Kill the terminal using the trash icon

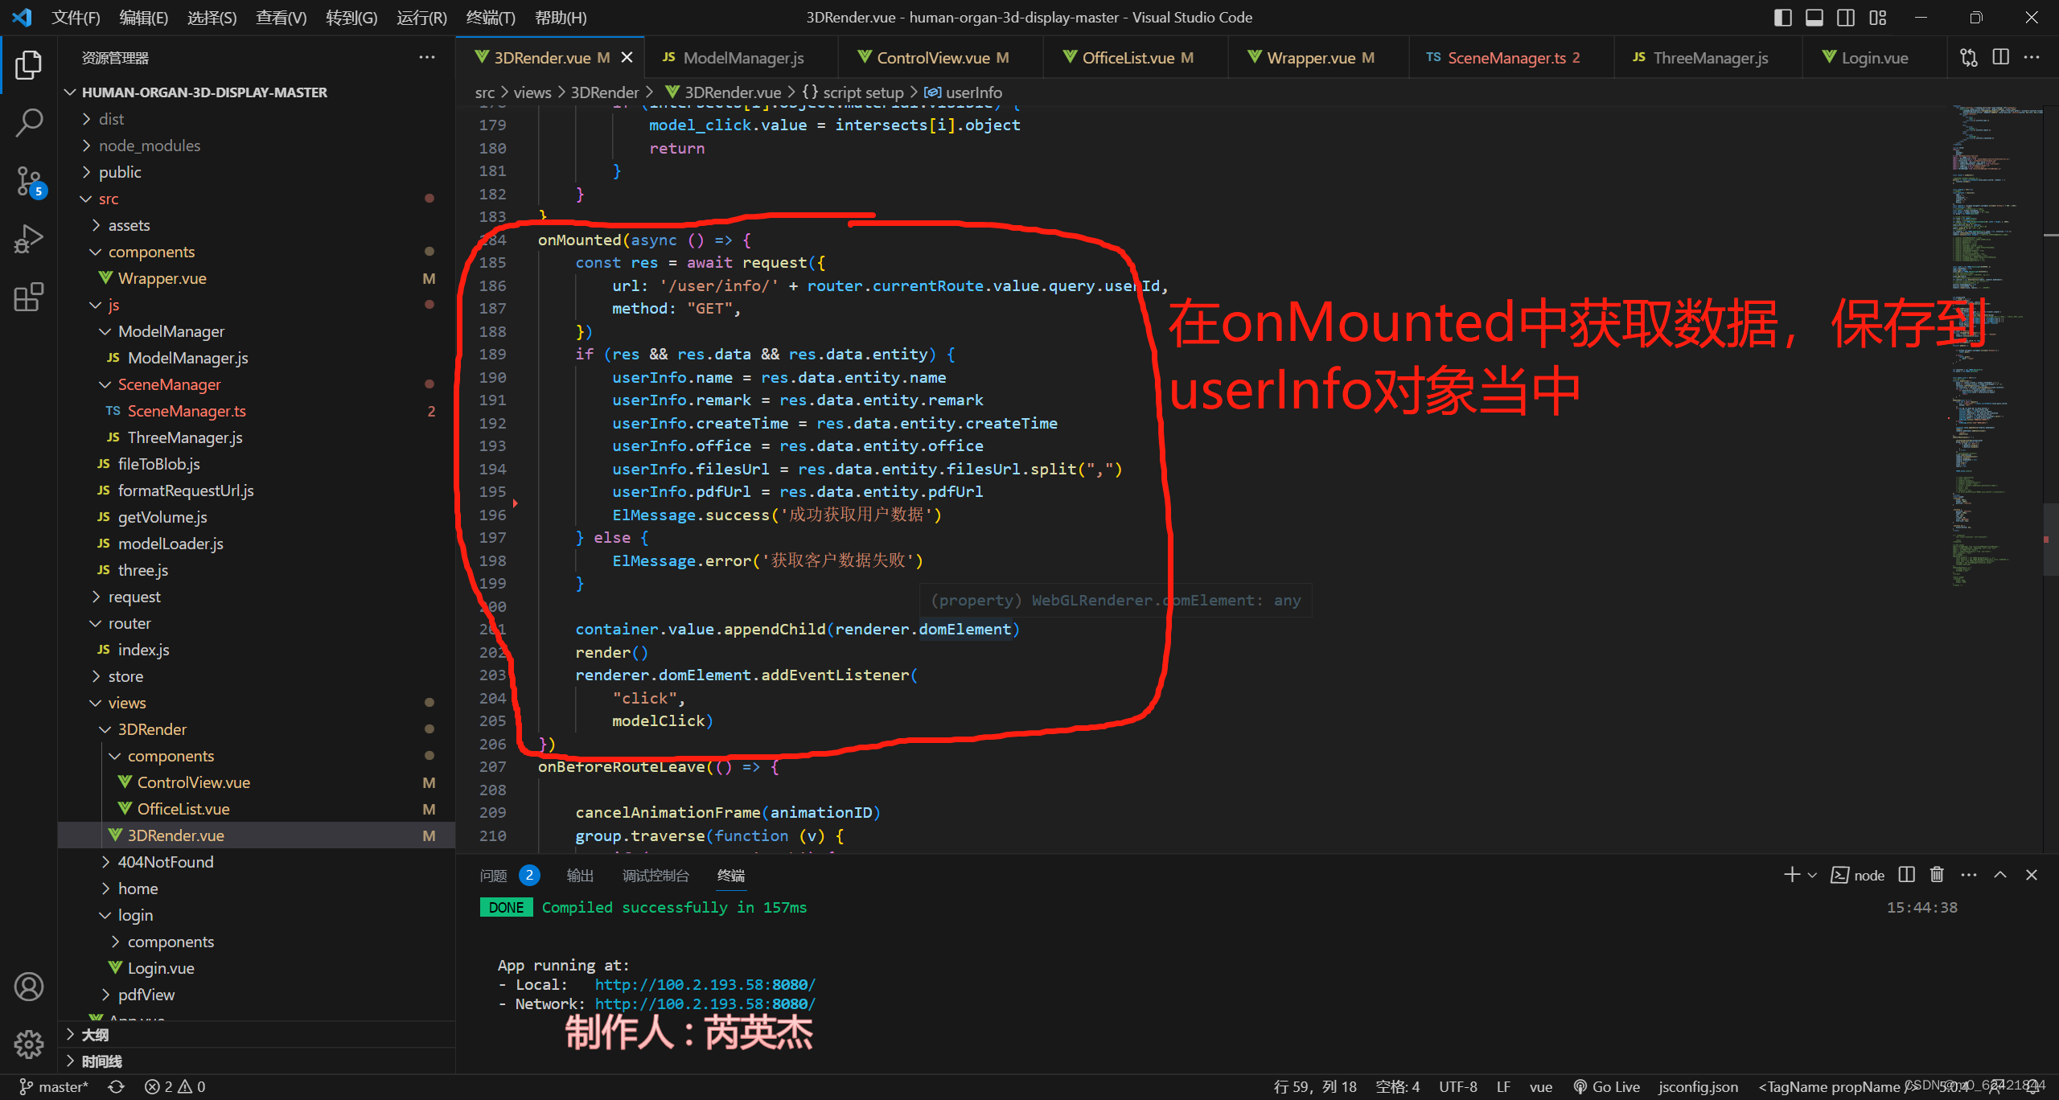click(x=1937, y=874)
